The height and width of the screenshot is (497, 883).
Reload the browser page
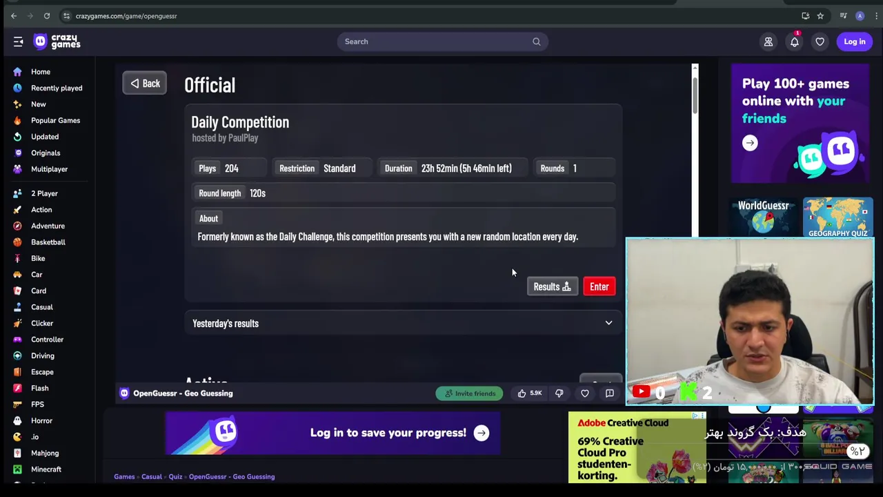tap(46, 16)
